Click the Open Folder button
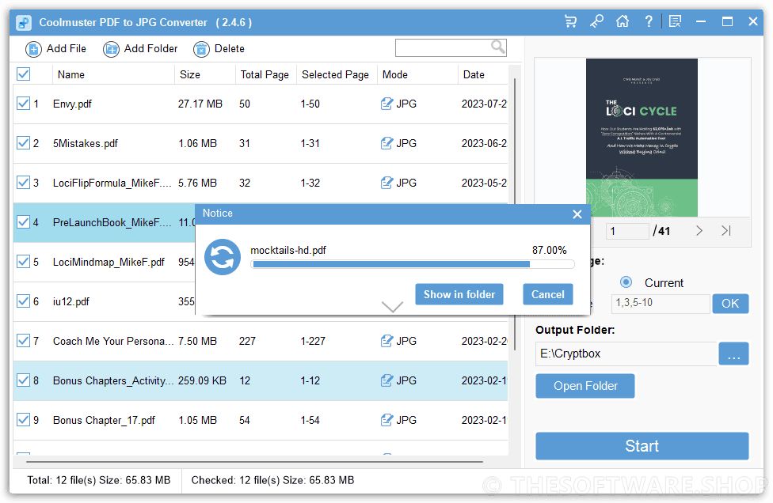 click(x=585, y=386)
